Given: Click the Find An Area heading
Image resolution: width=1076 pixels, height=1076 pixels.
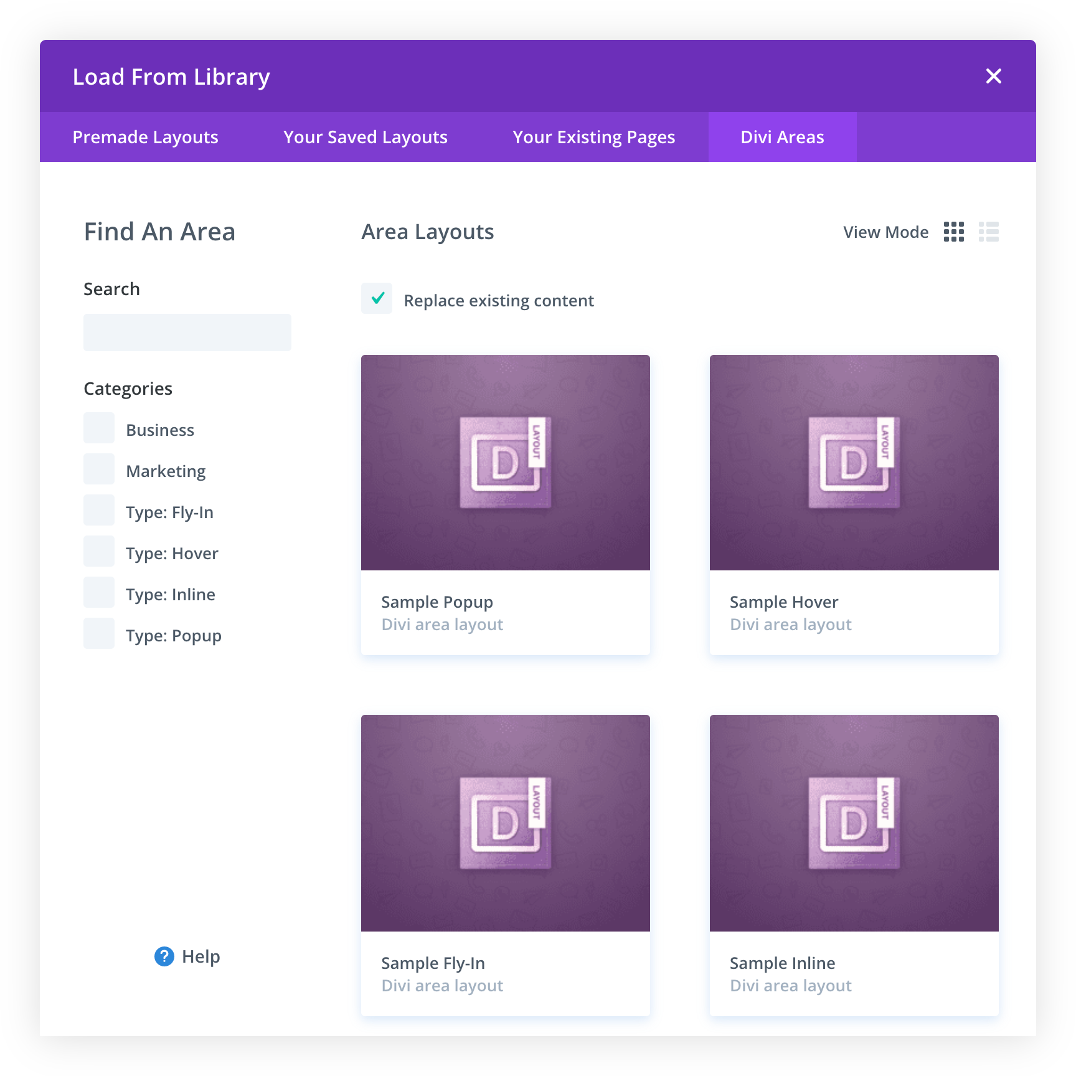Looking at the screenshot, I should pyautogui.click(x=159, y=232).
